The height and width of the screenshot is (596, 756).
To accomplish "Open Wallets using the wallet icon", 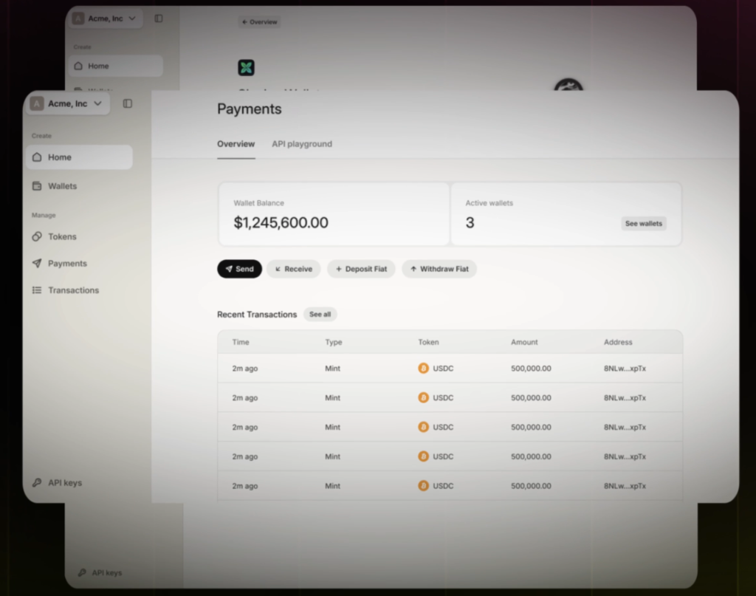I will click(x=35, y=185).
